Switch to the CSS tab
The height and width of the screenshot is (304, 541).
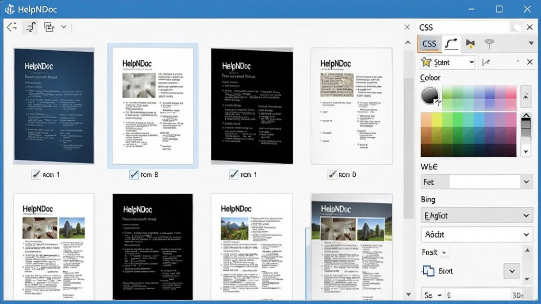[x=429, y=44]
